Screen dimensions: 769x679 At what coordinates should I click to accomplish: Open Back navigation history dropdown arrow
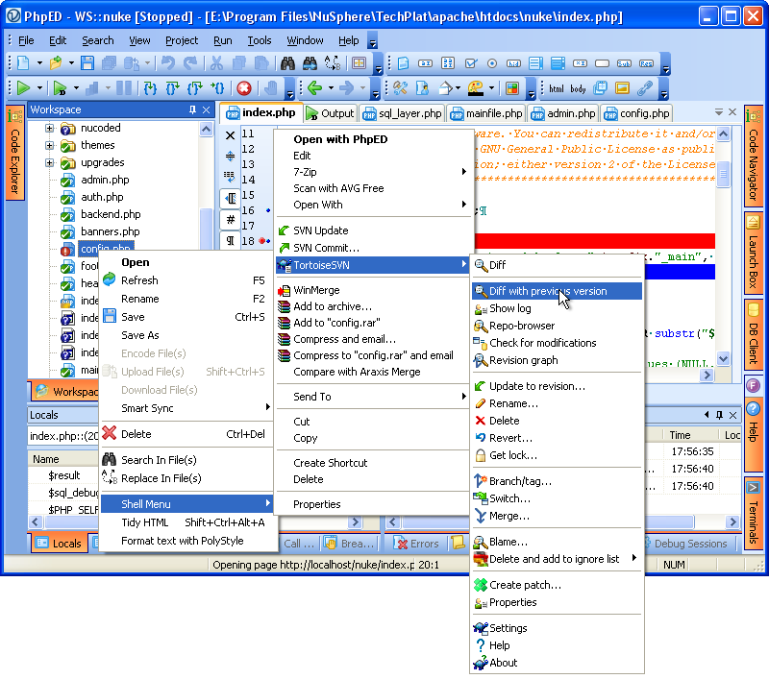[x=331, y=88]
